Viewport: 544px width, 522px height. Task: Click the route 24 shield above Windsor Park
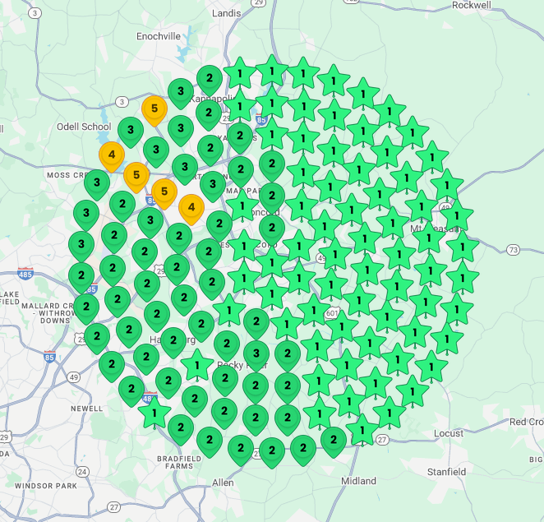pyautogui.click(x=82, y=472)
